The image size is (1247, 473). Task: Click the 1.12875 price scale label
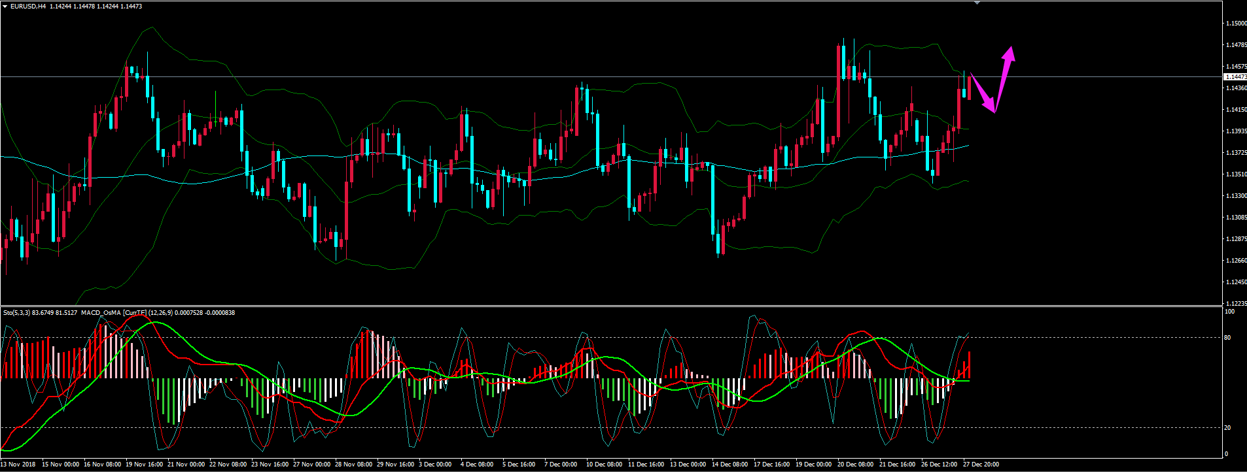1236,239
